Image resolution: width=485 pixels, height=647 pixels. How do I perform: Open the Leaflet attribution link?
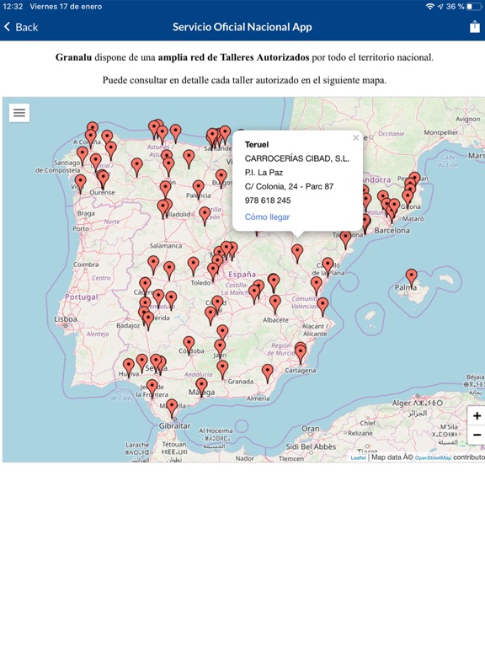359,457
